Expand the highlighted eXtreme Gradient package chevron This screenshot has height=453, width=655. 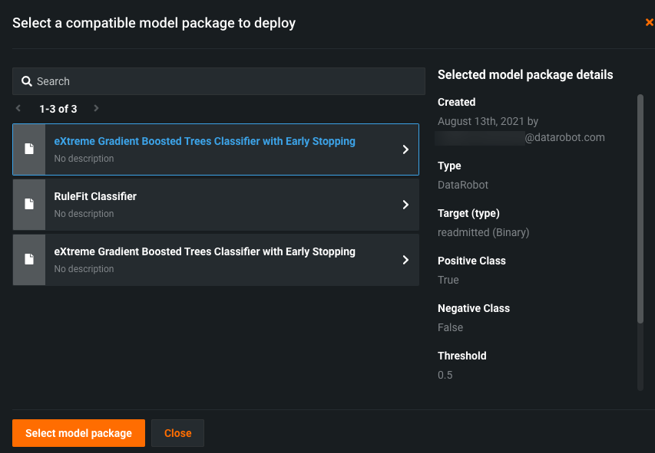[x=405, y=149]
